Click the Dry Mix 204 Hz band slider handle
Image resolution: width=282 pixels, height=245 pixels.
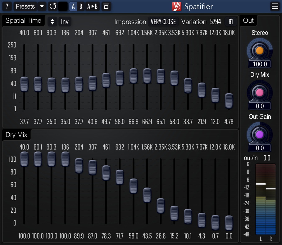(x=79, y=165)
